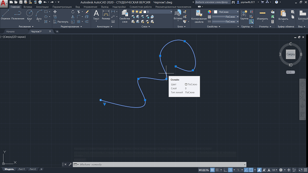Screen dimensions: 308x173
Task: Switch to the Начало file tab
Action: coord(10,31)
